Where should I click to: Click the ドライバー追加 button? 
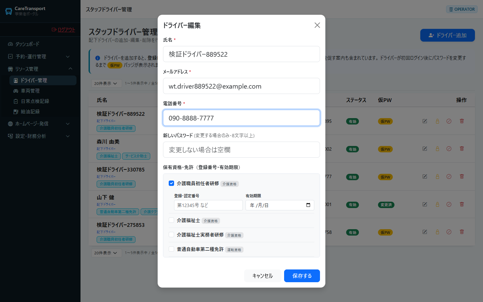tap(447, 35)
